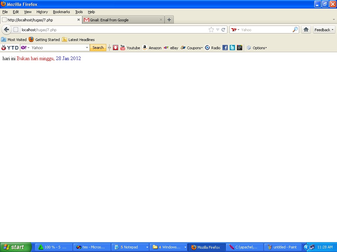Click the red text Bukan hari minggu
Screen dimensions: 337x252
point(36,58)
